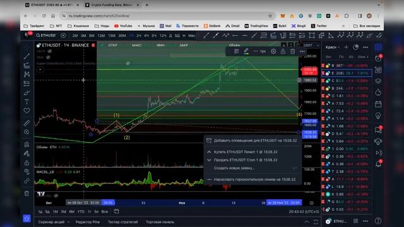The height and width of the screenshot is (227, 404).
Task: Click the link icon in left sidebar
Action: click(x=27, y=181)
